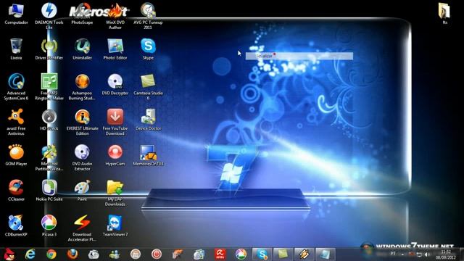Open Paint from the desktop
This screenshot has height=261, width=464.
[x=82, y=190]
